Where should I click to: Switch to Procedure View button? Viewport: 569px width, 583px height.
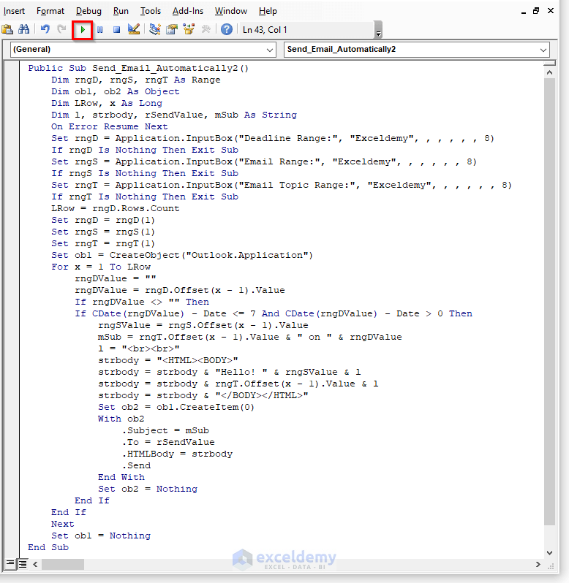coord(10,564)
